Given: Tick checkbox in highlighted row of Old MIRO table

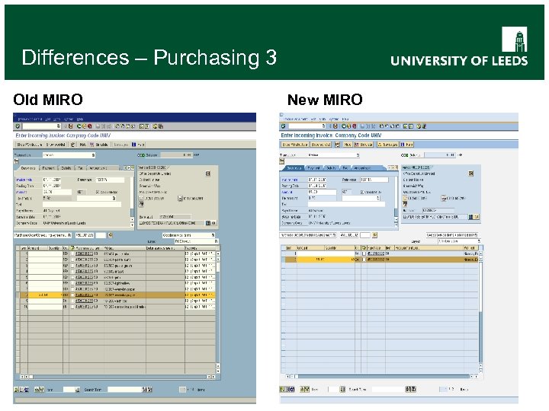Looking at the screenshot, I should pyautogui.click(x=72, y=295).
